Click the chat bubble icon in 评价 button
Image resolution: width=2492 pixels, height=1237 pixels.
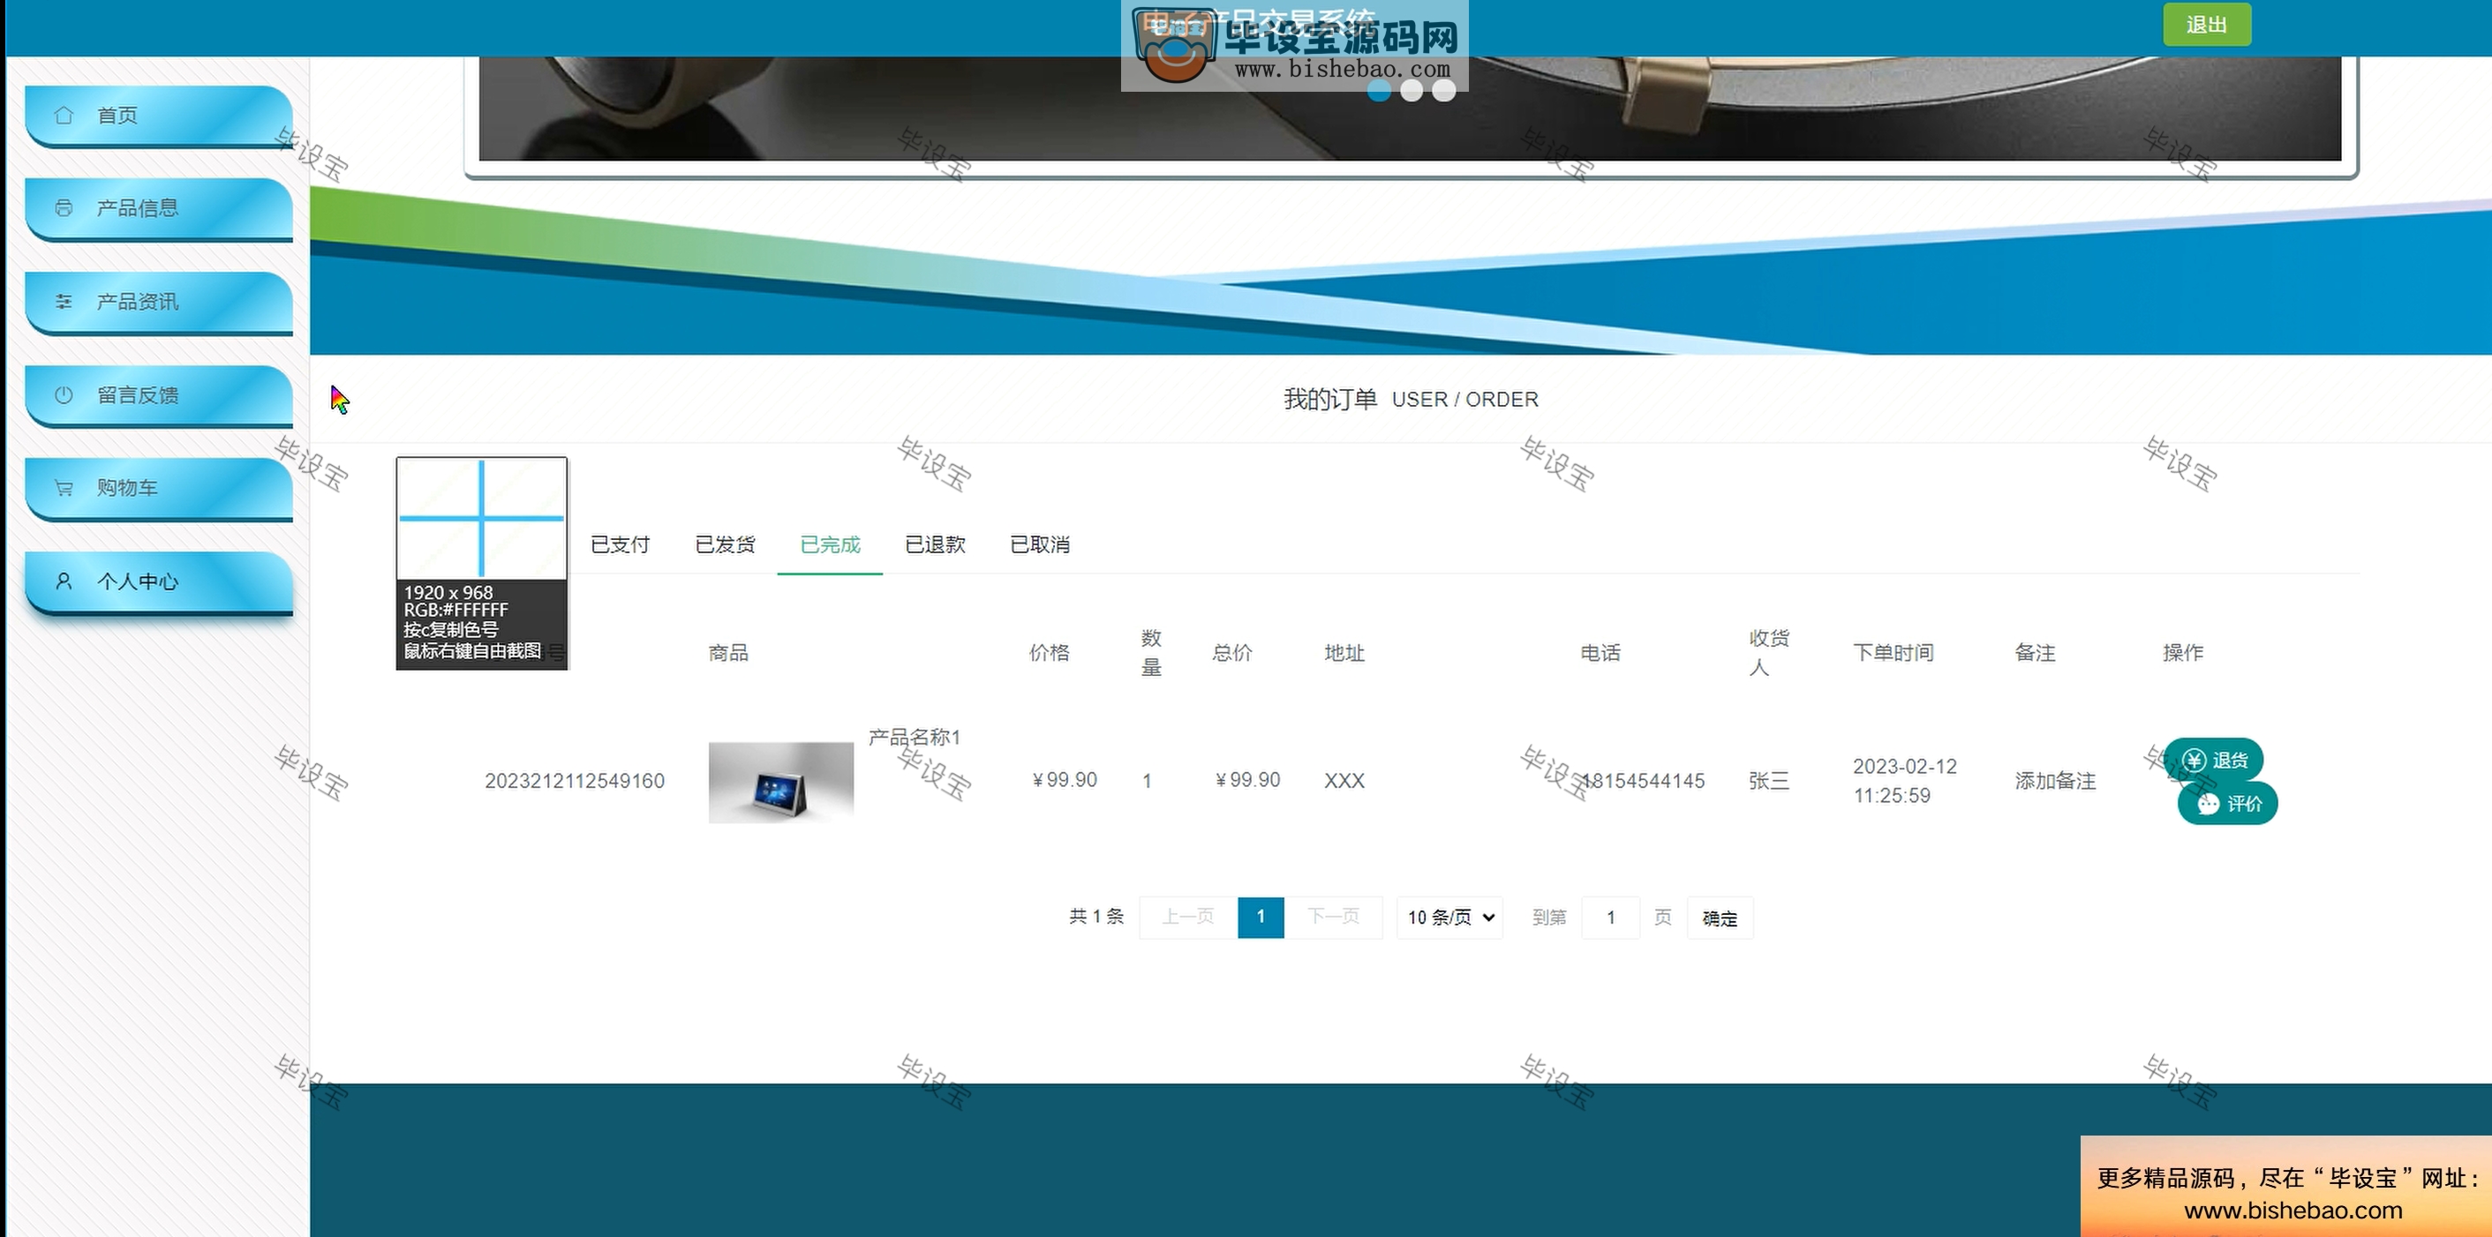click(x=2209, y=804)
